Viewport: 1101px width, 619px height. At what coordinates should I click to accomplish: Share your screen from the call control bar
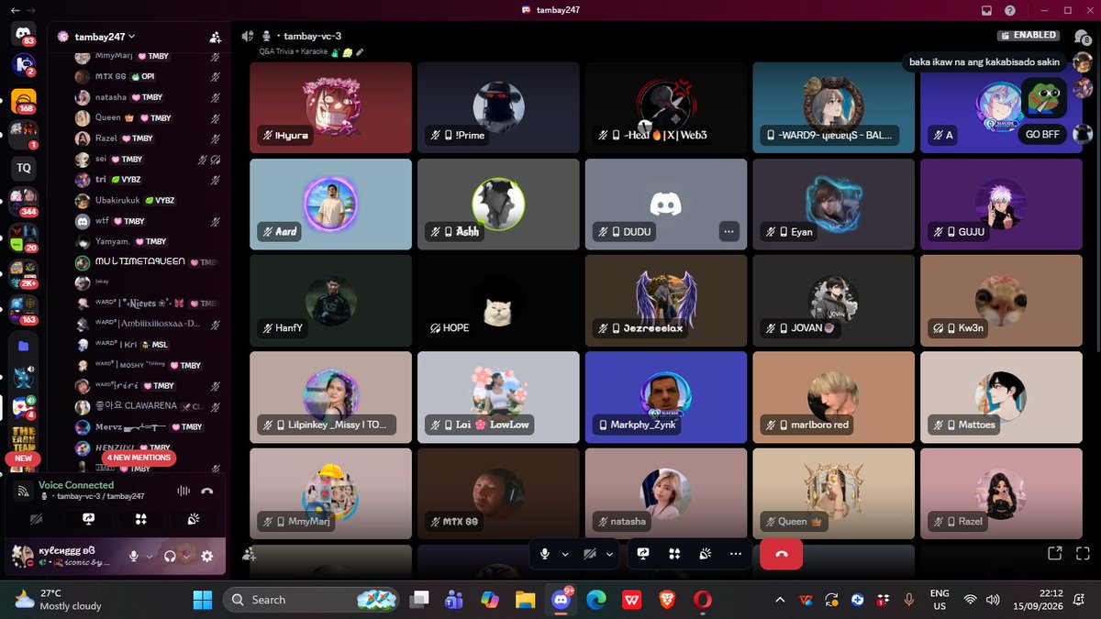click(x=643, y=554)
